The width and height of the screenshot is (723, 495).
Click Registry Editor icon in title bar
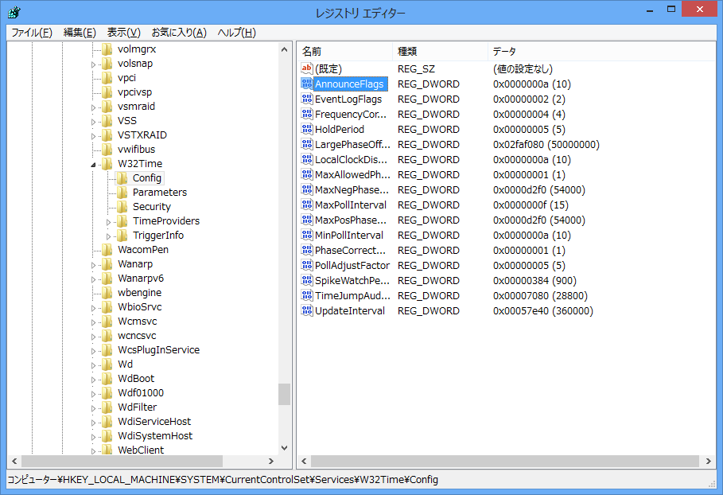tap(14, 13)
